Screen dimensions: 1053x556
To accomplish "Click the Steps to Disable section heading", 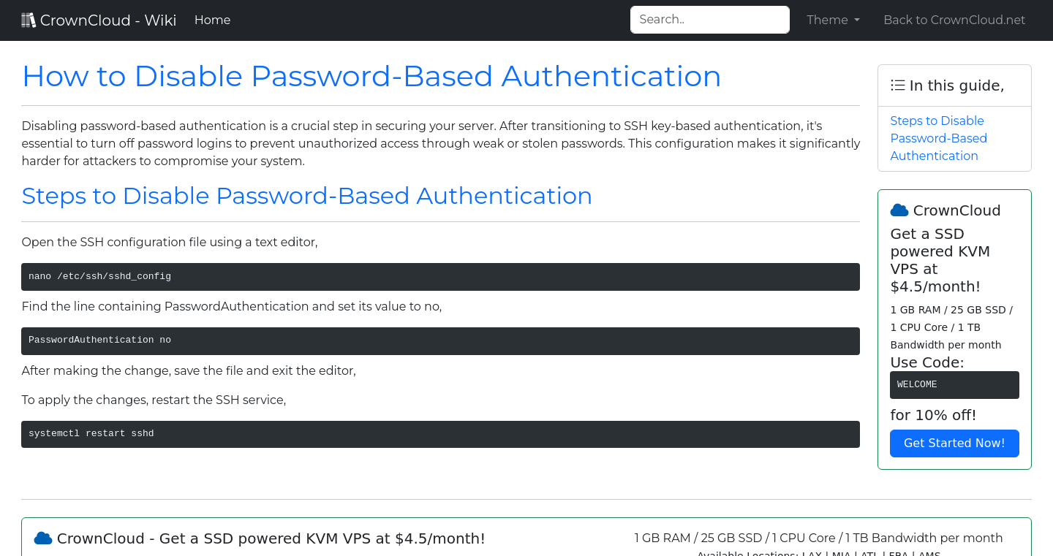I will pyautogui.click(x=306, y=196).
